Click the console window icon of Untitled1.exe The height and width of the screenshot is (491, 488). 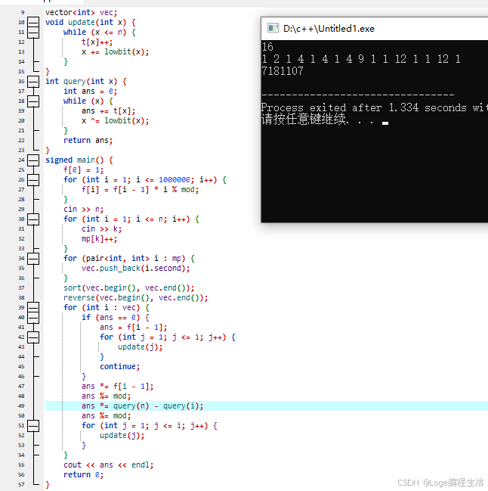coord(273,28)
